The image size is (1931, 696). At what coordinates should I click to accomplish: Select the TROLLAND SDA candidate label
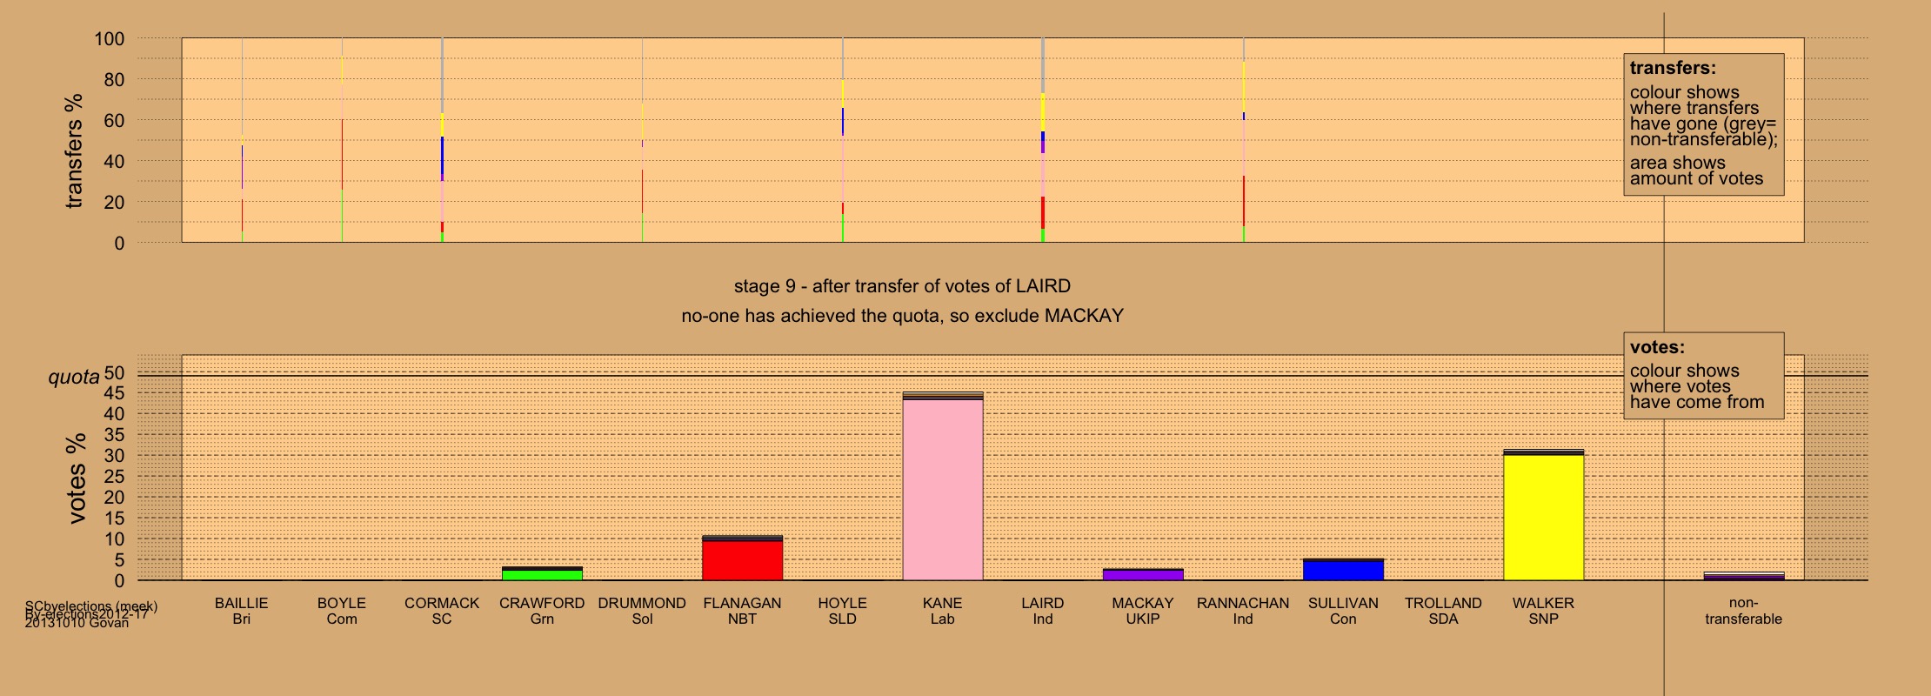[1443, 611]
